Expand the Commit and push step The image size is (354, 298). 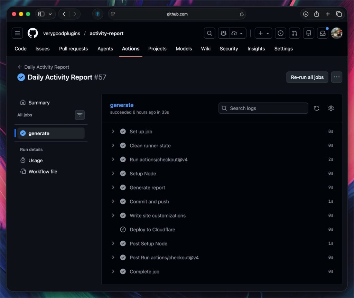[x=222, y=201]
